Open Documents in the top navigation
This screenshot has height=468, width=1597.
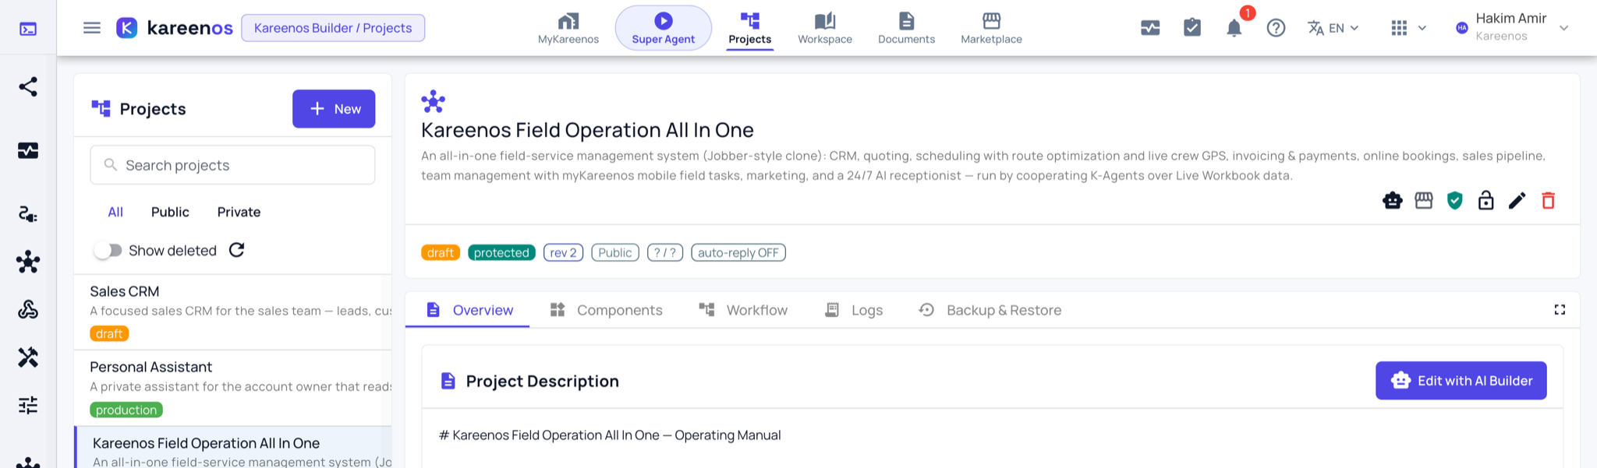pos(906,29)
